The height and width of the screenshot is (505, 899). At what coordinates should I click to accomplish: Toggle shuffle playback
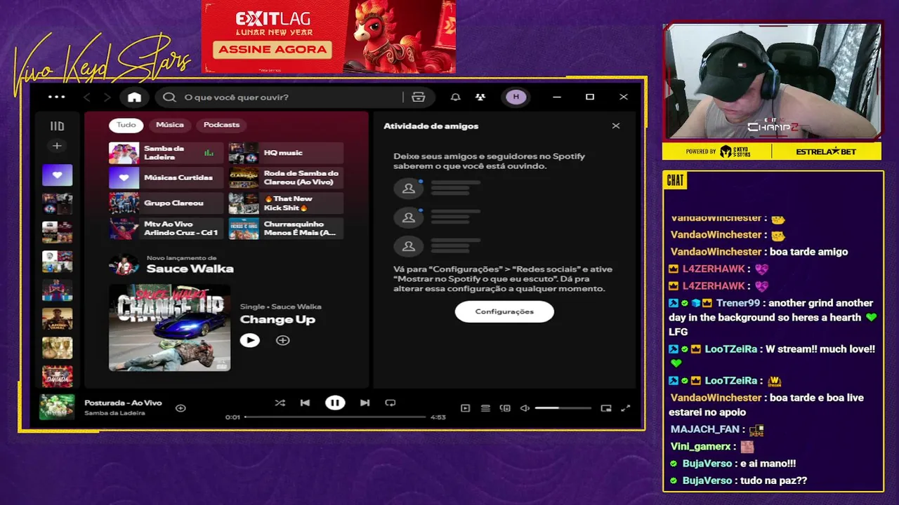tap(280, 403)
